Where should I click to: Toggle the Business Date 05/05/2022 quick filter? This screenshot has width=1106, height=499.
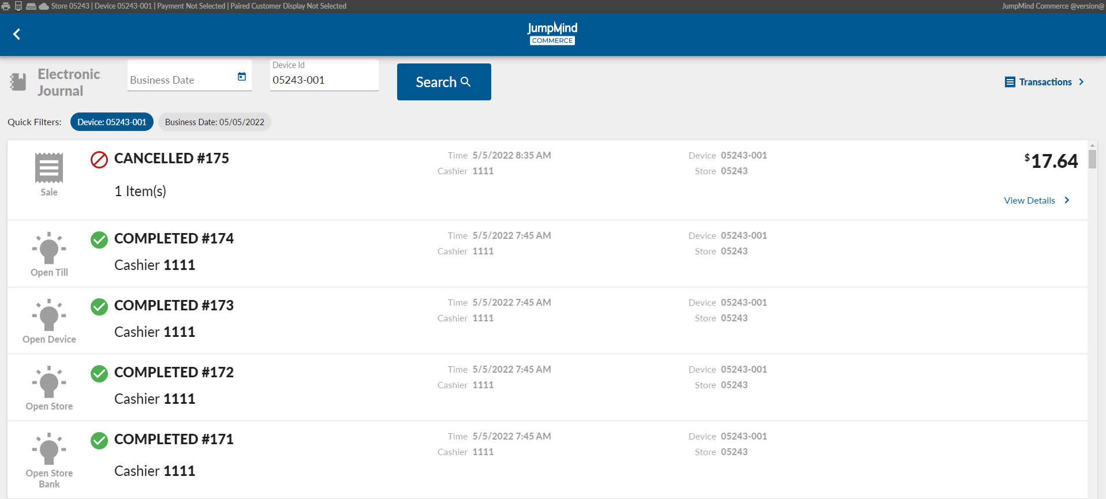coord(214,122)
